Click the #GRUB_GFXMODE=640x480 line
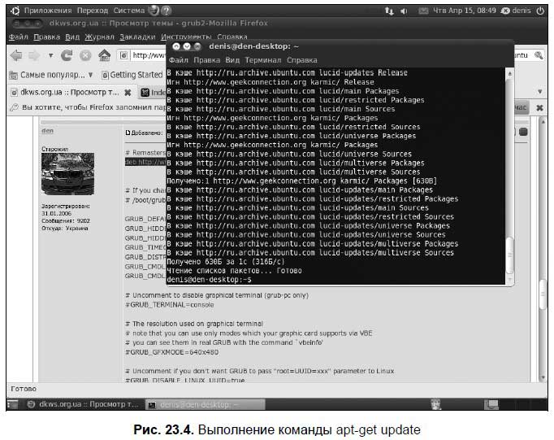554x440 pixels. [x=171, y=352]
